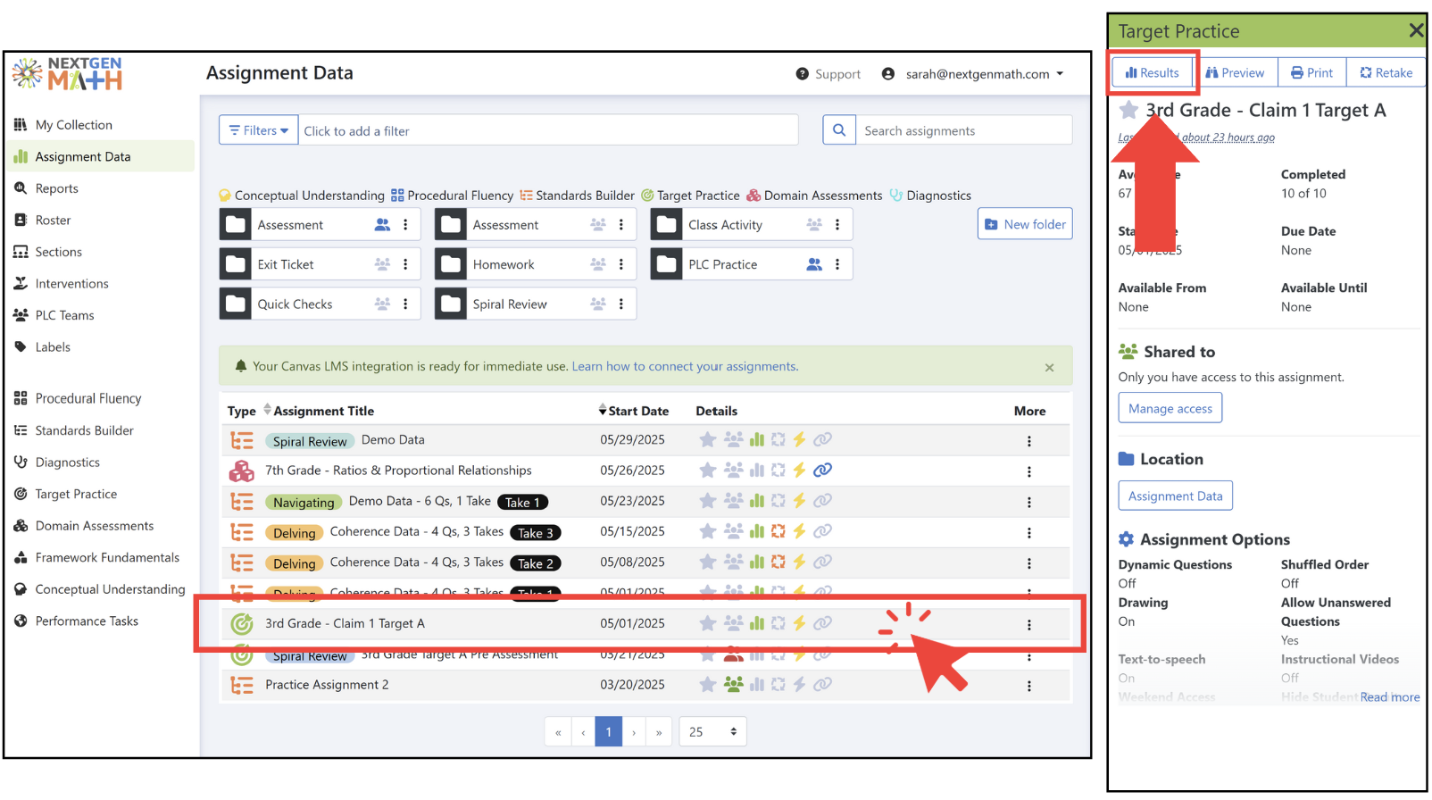Open My Collection in sidebar
1432x800 pixels.
pos(73,125)
